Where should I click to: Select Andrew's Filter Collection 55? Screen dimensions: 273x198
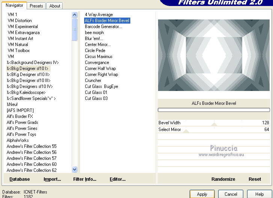coord(32,146)
